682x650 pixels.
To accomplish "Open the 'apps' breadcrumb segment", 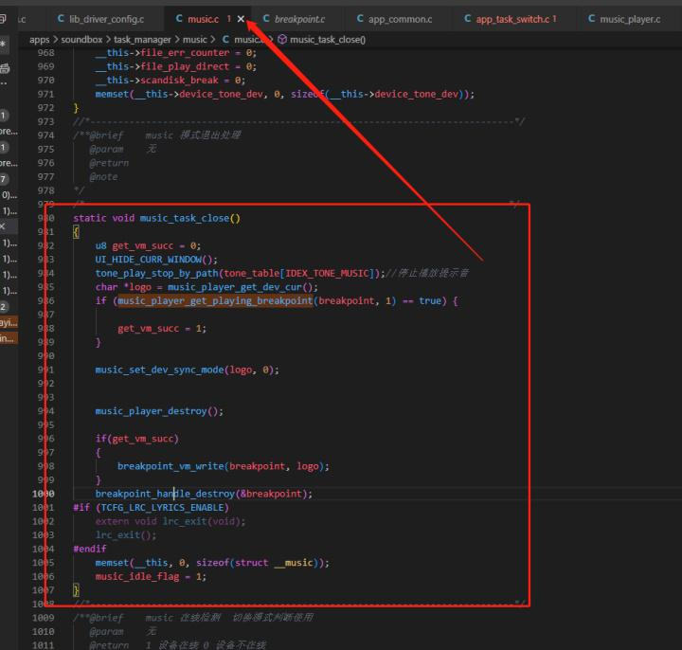I will point(39,40).
